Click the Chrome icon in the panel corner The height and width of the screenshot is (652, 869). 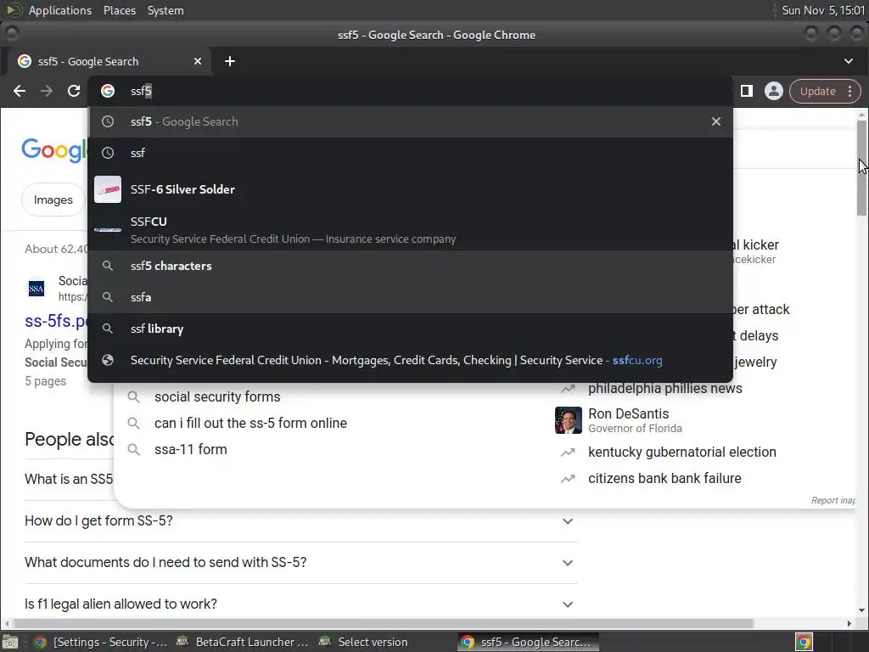coord(805,642)
